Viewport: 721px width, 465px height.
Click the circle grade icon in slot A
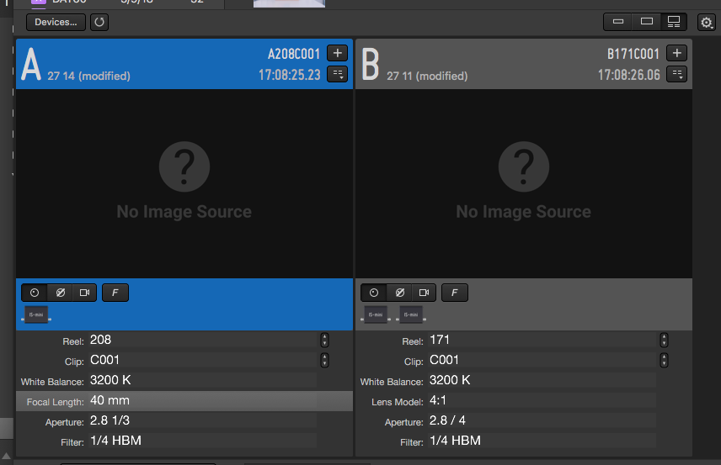[35, 293]
